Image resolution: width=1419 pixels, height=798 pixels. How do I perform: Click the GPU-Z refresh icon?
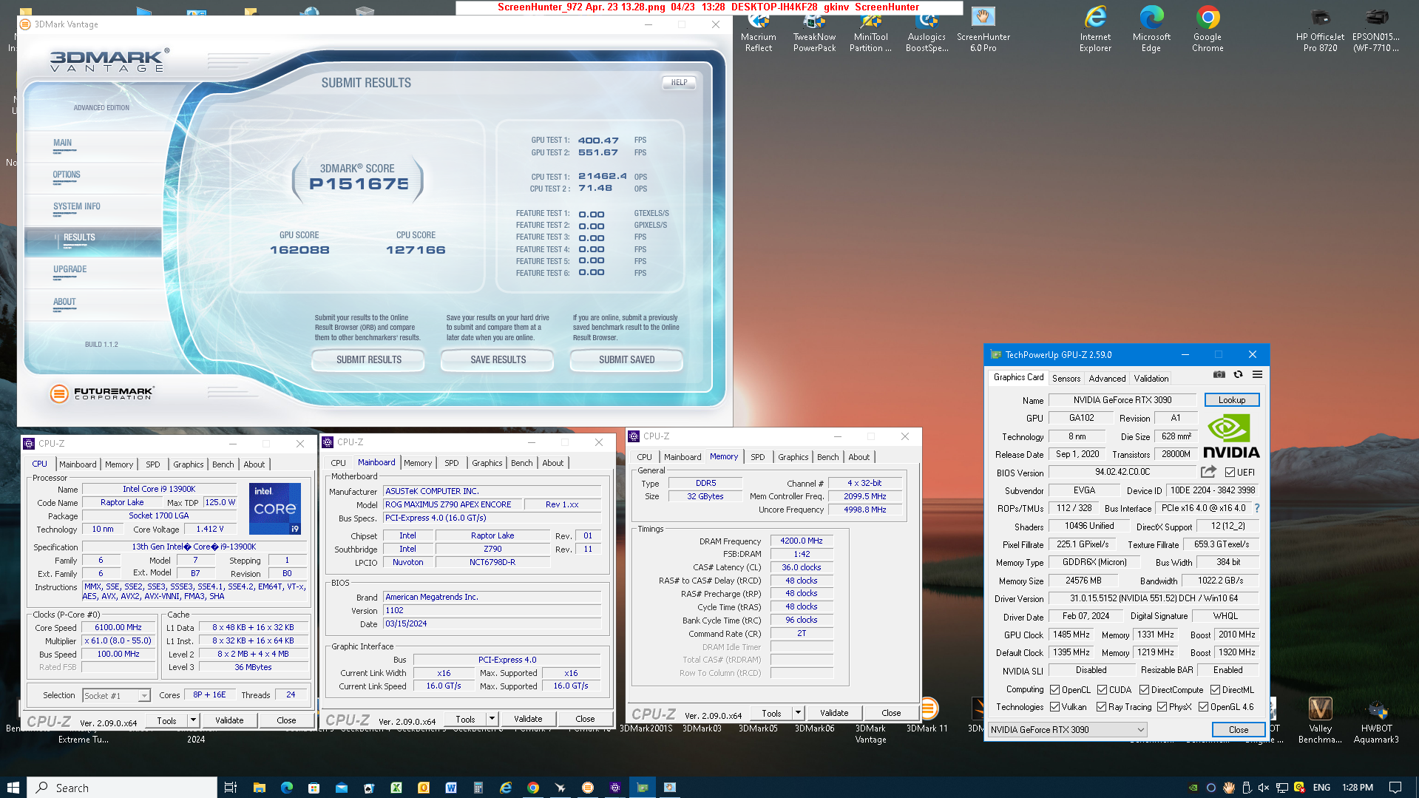pyautogui.click(x=1239, y=375)
